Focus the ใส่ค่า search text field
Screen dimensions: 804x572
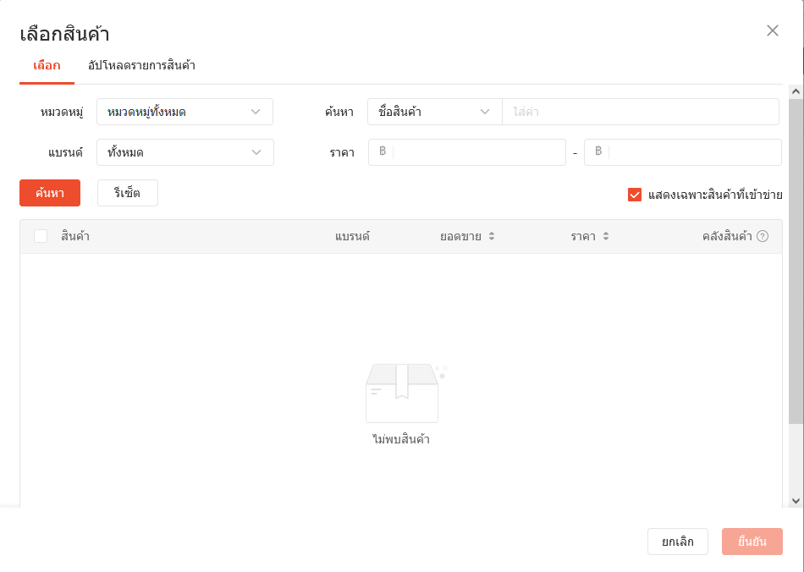(x=641, y=112)
